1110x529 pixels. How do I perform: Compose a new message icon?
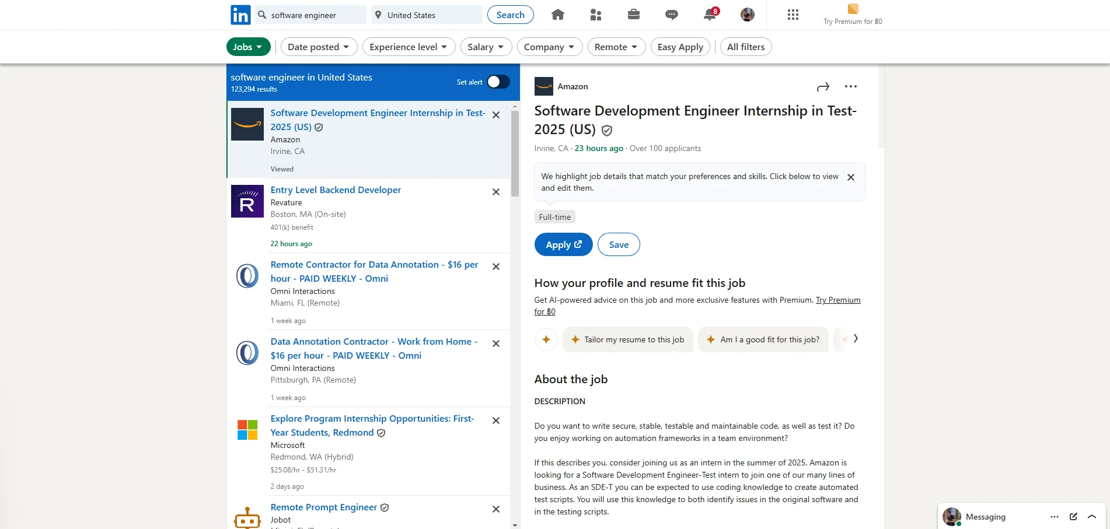pyautogui.click(x=1073, y=517)
